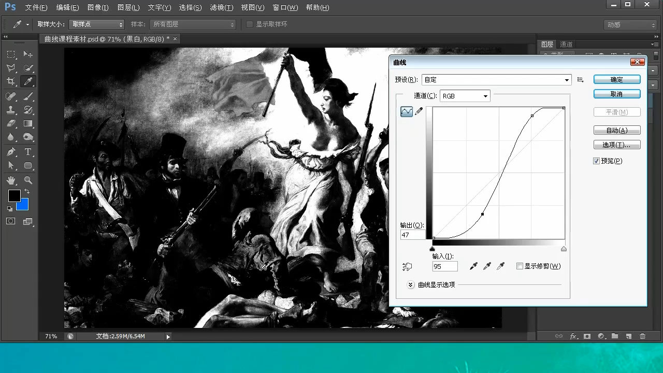
Task: Expand 曲线显示选项 curve display options
Action: [x=411, y=285]
